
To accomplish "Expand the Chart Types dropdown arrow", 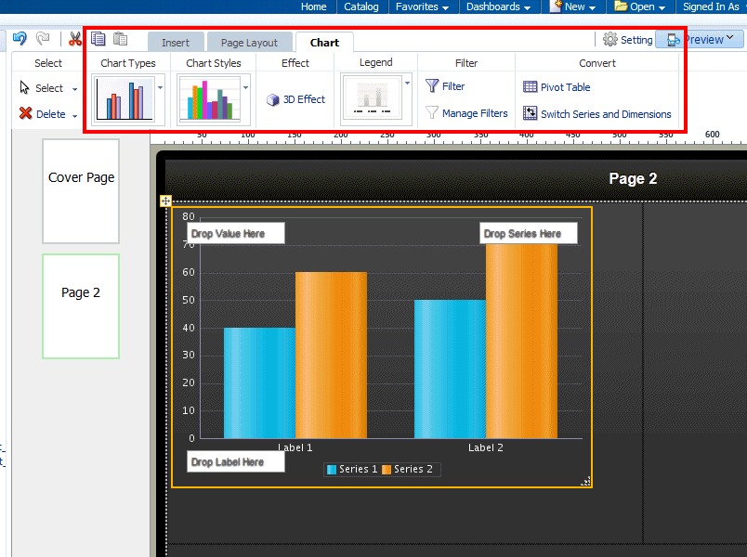I will tap(161, 87).
